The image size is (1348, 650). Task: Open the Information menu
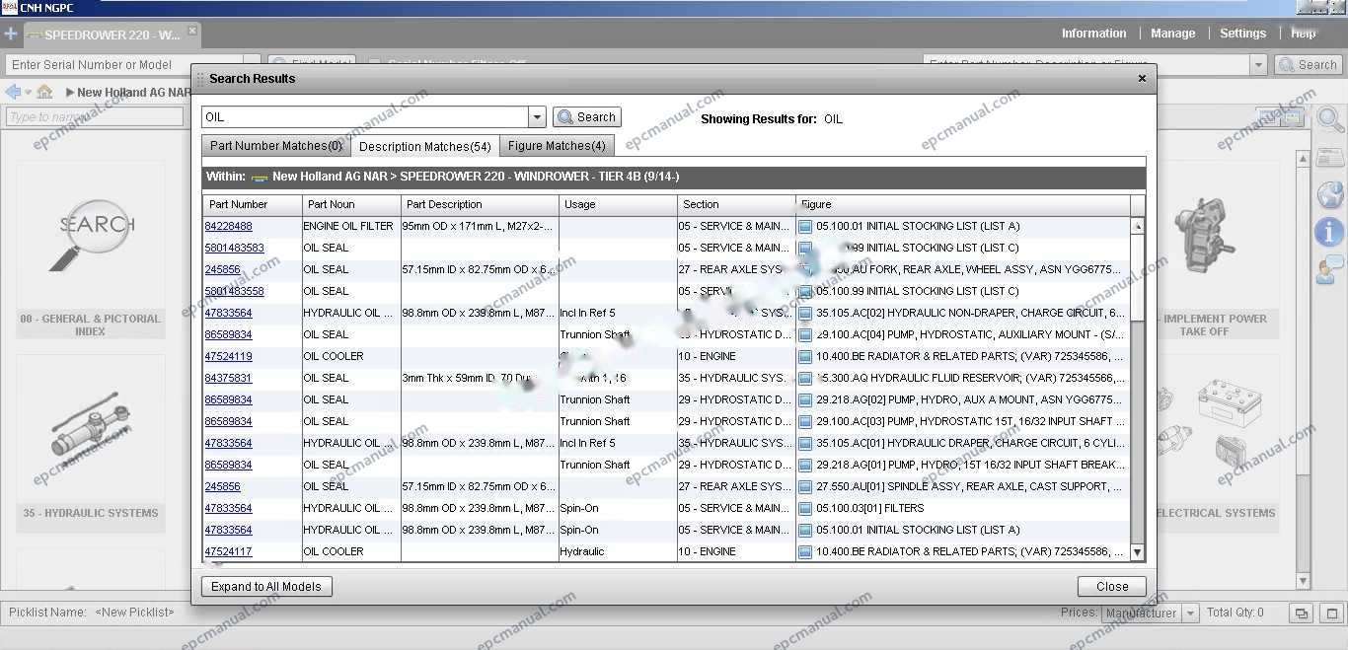point(1093,34)
